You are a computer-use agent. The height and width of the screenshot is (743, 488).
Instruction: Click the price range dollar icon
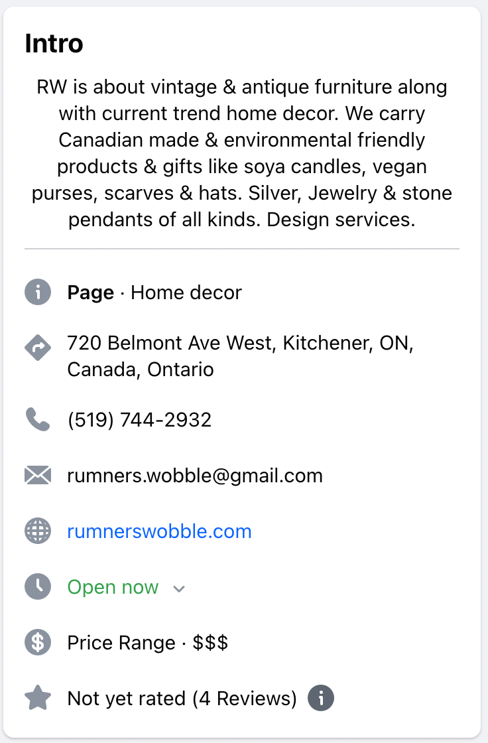pos(38,643)
